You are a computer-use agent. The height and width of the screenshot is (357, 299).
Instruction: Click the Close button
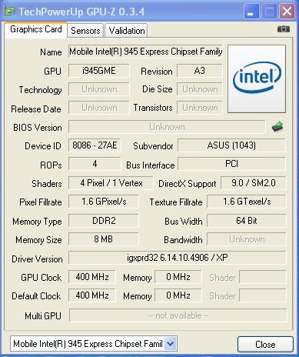point(265,344)
